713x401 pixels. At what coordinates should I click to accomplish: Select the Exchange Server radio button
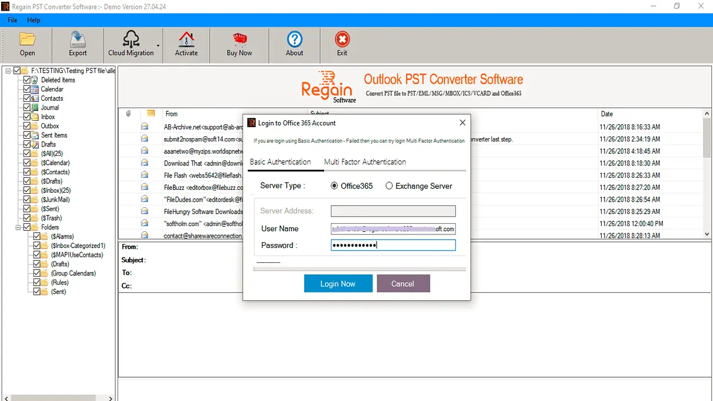(389, 186)
